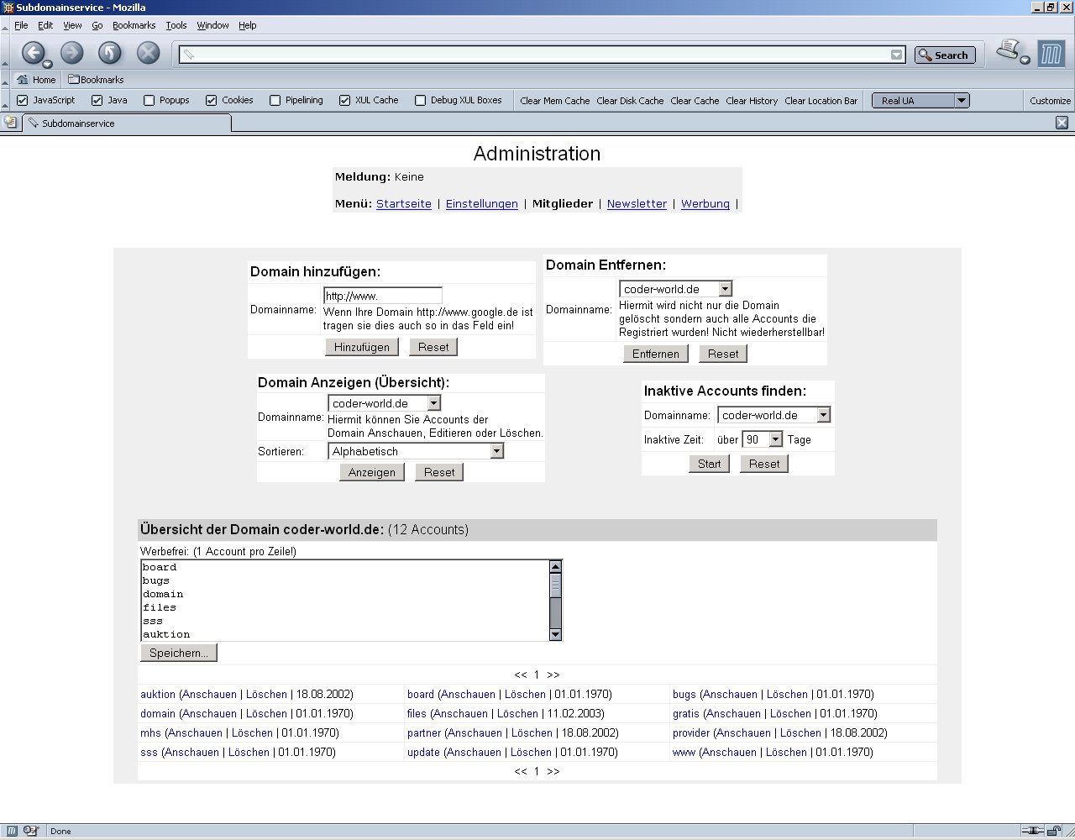Image resolution: width=1075 pixels, height=840 pixels.
Task: Open the 90 Tage inactive time dropdown
Action: click(763, 439)
